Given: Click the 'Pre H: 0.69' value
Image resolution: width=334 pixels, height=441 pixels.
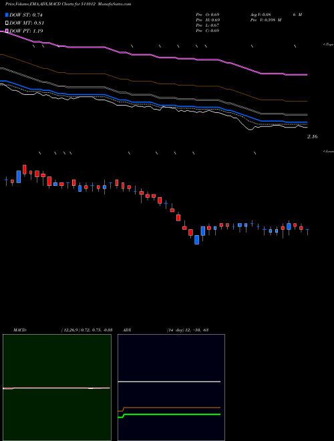Looking at the screenshot, I should pyautogui.click(x=208, y=20).
